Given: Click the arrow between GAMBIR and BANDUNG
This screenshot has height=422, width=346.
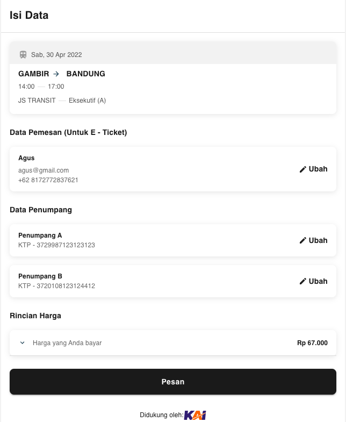Looking at the screenshot, I should coord(56,74).
